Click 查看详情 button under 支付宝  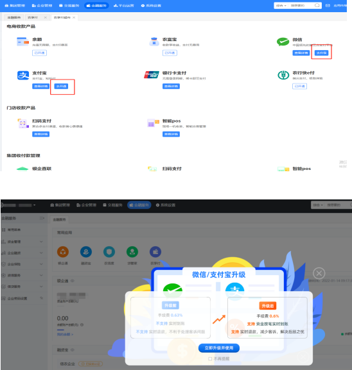pyautogui.click(x=40, y=86)
